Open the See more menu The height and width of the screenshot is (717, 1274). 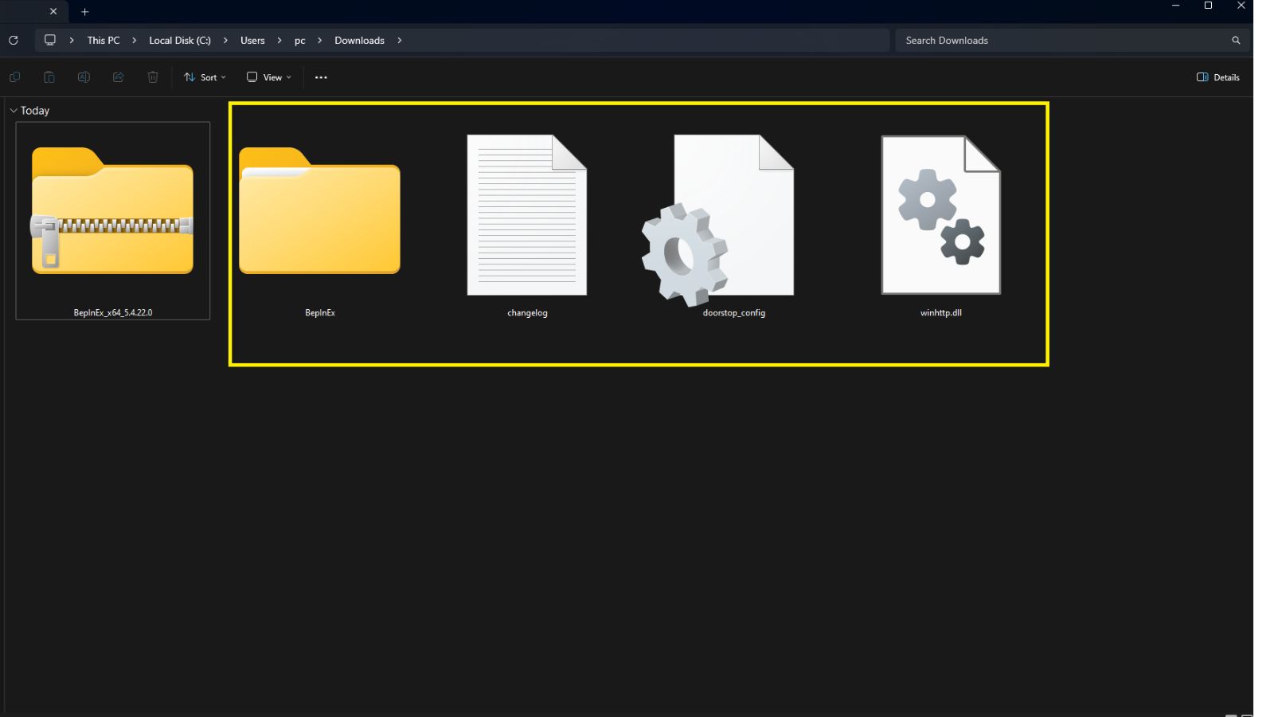(x=321, y=76)
